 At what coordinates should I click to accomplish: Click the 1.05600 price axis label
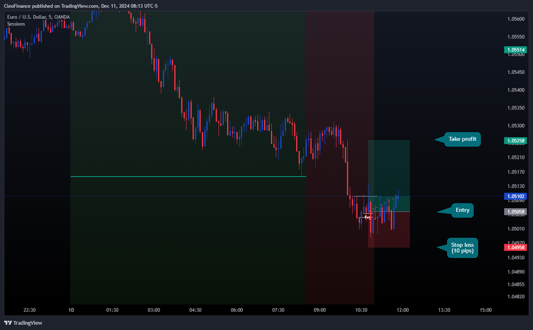(516, 19)
